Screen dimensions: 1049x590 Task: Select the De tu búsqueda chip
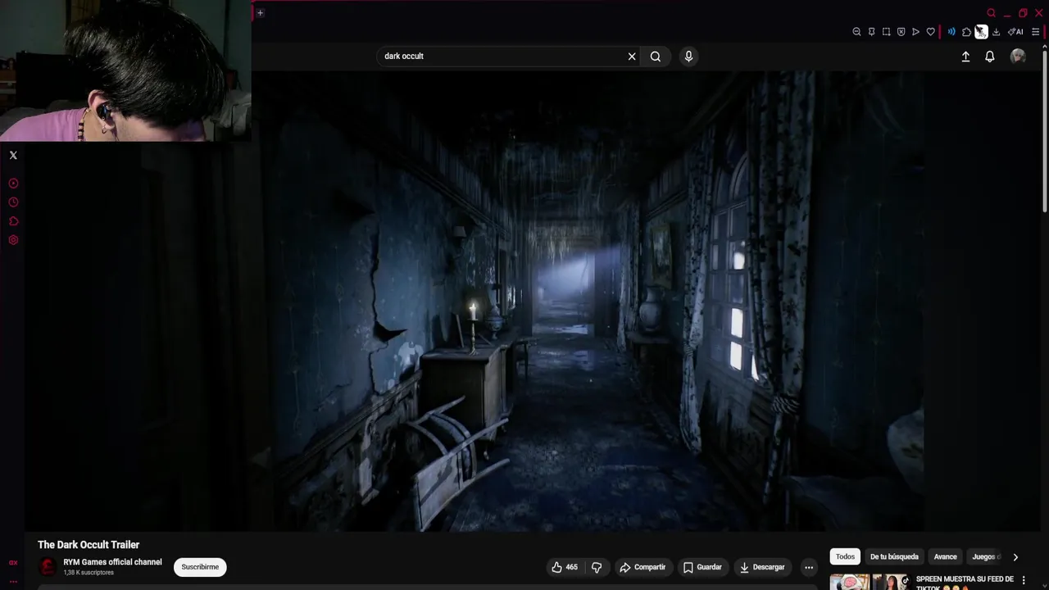tap(894, 557)
